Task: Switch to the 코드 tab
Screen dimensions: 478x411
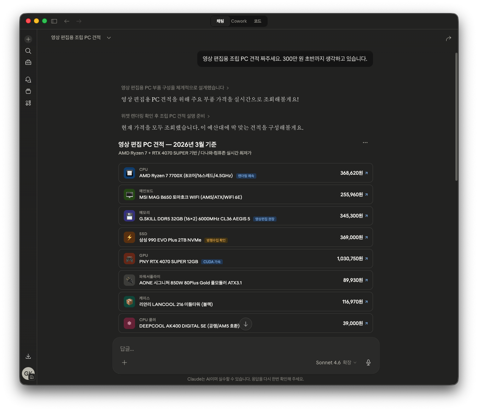Action: [257, 21]
